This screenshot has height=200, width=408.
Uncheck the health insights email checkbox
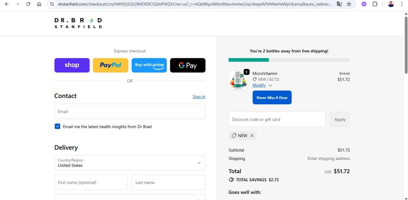[x=57, y=126]
